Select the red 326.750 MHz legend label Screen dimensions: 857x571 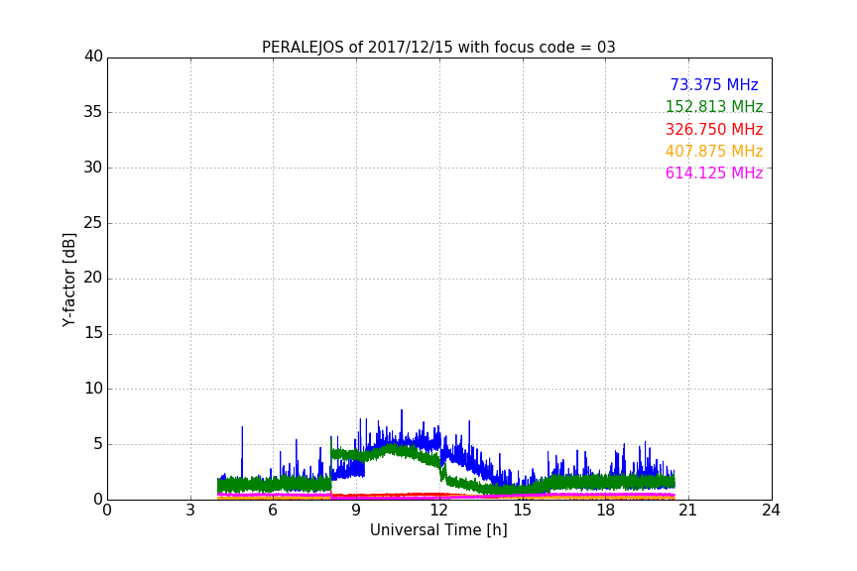click(x=714, y=130)
